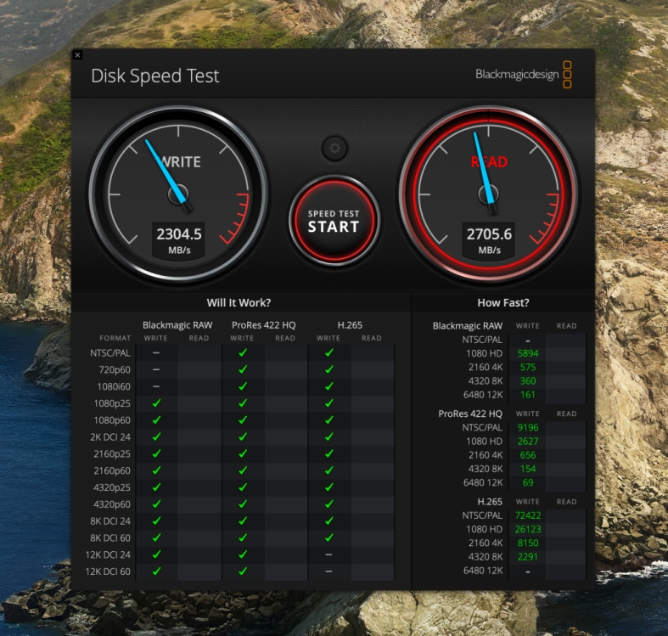668x636 pixels.
Task: Click the 8K DCI 60 format row label
Action: point(110,538)
